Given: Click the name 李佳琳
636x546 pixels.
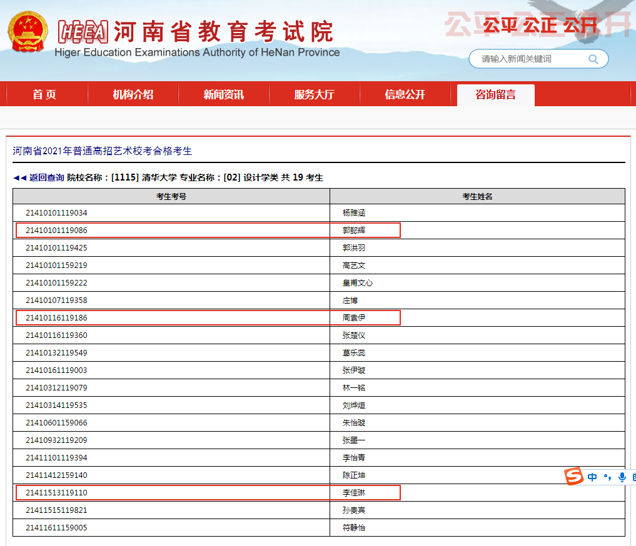Looking at the screenshot, I should point(354,492).
